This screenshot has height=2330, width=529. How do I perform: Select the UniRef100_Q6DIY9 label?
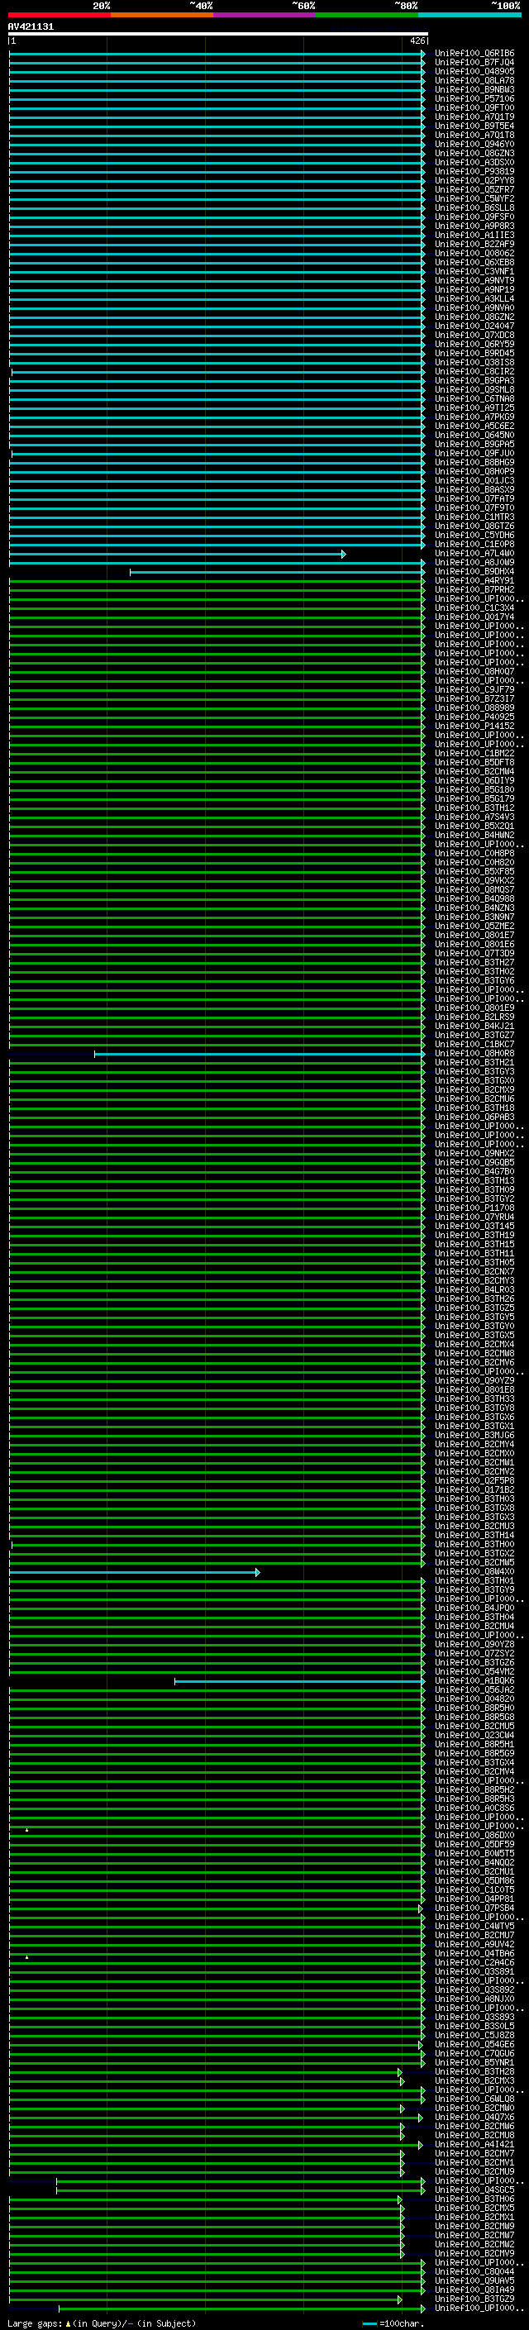474,780
